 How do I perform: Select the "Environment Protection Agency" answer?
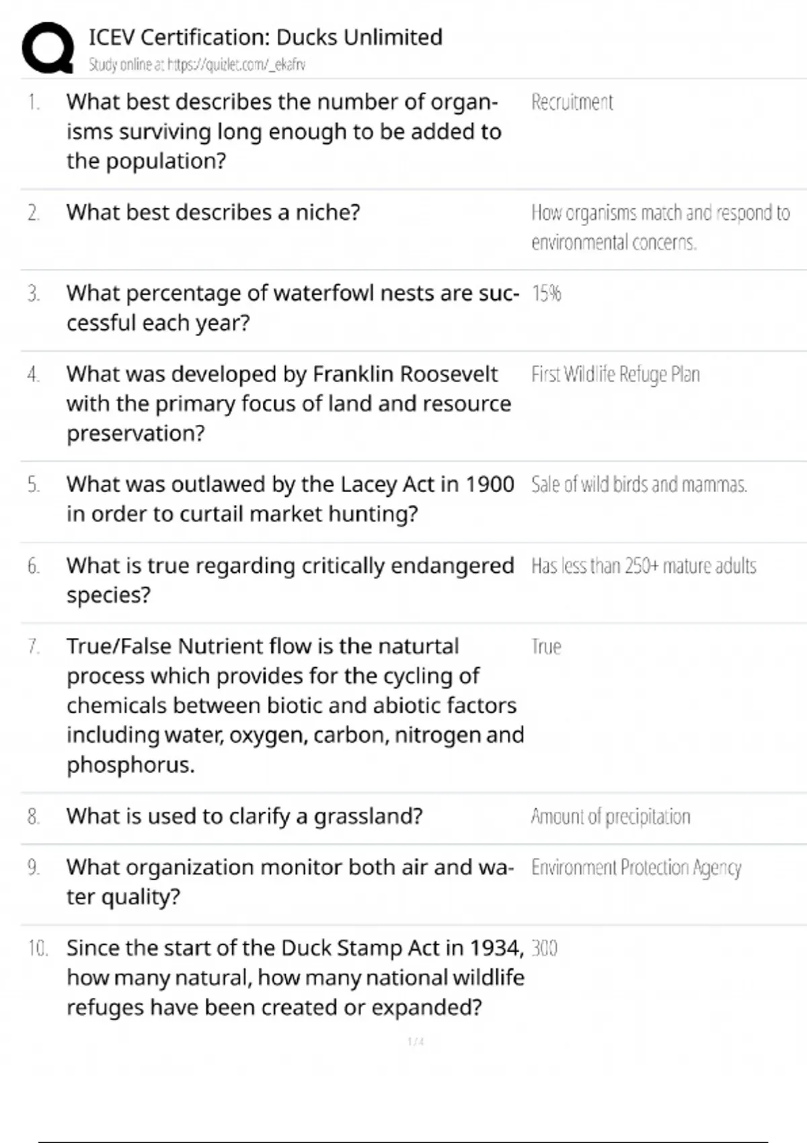tap(636, 868)
